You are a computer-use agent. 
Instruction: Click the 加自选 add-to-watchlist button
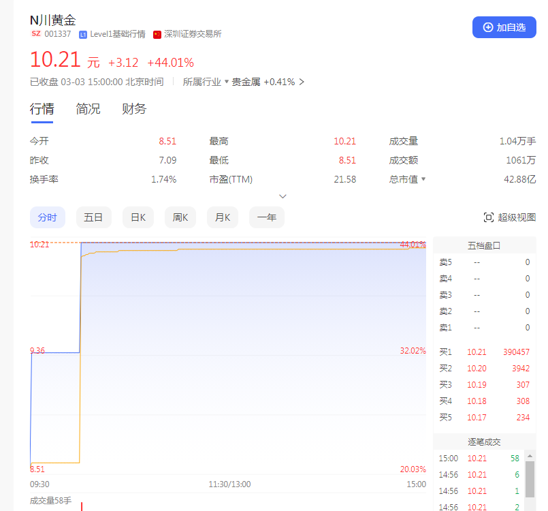tap(504, 27)
